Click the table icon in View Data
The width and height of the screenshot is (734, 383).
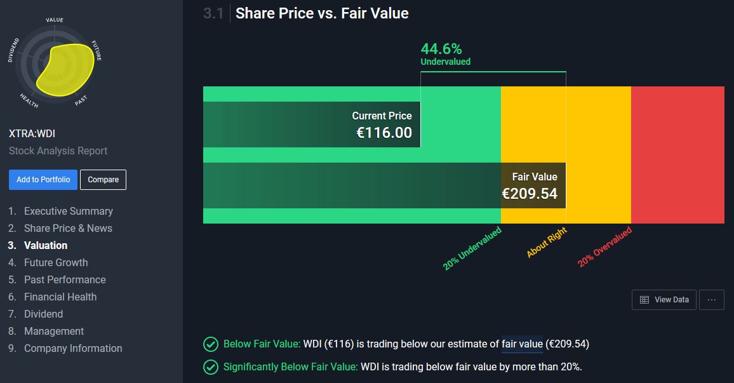644,300
